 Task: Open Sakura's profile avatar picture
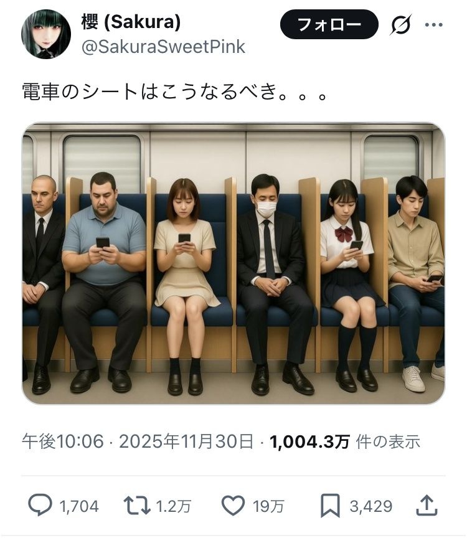coord(46,34)
